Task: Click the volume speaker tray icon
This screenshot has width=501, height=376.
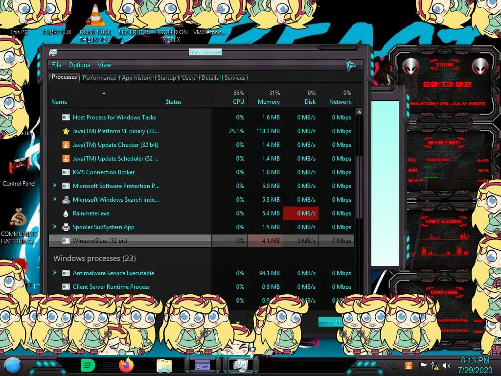Action: click(447, 365)
